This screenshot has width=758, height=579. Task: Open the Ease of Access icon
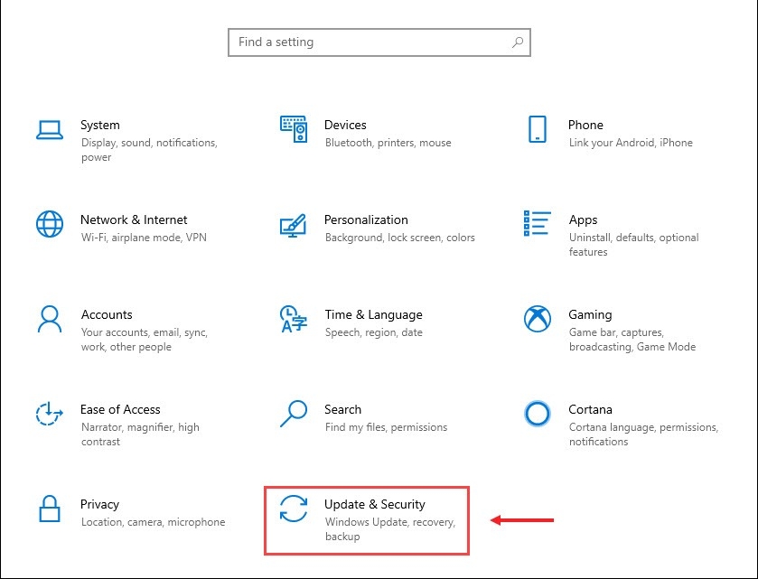50,414
